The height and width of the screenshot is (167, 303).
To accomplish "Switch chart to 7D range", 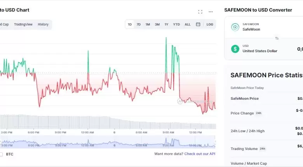I will (x=139, y=24).
